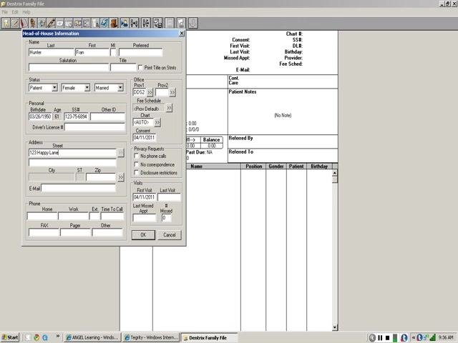Image resolution: width=458 pixels, height=343 pixels.
Task: Click Cancel in Head-of-House Information
Action: [170, 235]
